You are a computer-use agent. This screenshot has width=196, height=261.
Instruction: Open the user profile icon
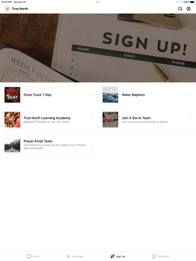coord(189,8)
